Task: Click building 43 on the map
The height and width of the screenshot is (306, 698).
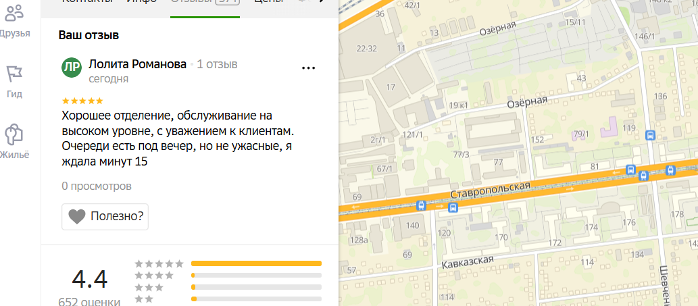Action: tap(581, 78)
